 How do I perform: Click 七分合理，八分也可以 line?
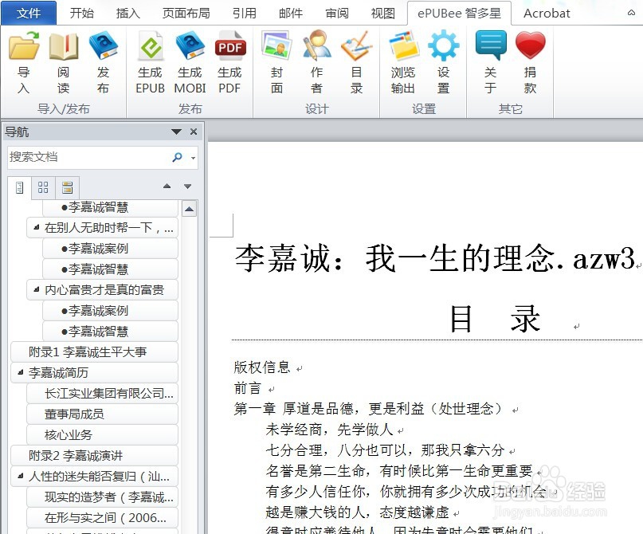pos(385,450)
